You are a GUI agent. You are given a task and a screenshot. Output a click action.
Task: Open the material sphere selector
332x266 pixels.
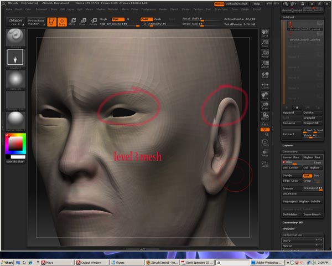click(x=15, y=120)
